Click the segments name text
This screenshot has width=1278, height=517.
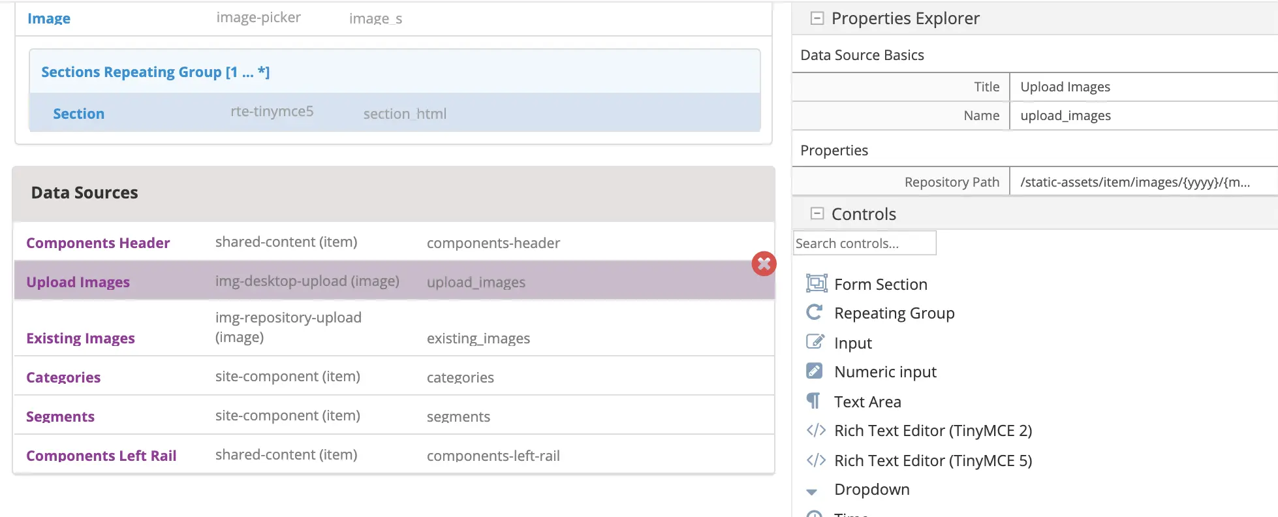click(458, 416)
